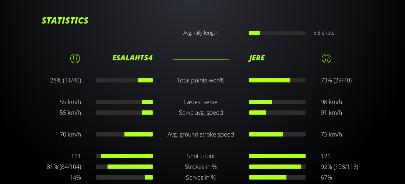Select the ESALAHT54 player name
The width and height of the screenshot is (405, 184).
pyautogui.click(x=133, y=58)
